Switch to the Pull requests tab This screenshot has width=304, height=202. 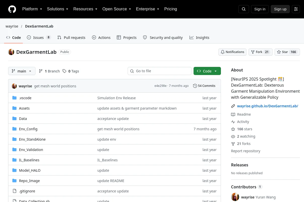(71, 38)
